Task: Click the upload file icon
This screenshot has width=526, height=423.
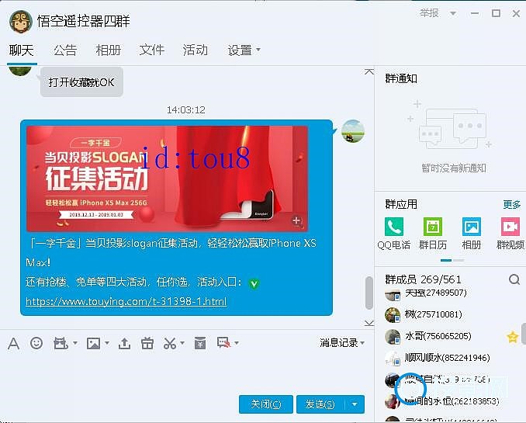Action: point(124,343)
